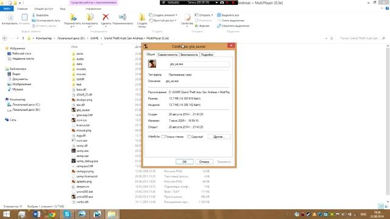Viewport: 390px width, 219px height.
Task: Click the gta_sa.exe filename field
Action: point(199,64)
